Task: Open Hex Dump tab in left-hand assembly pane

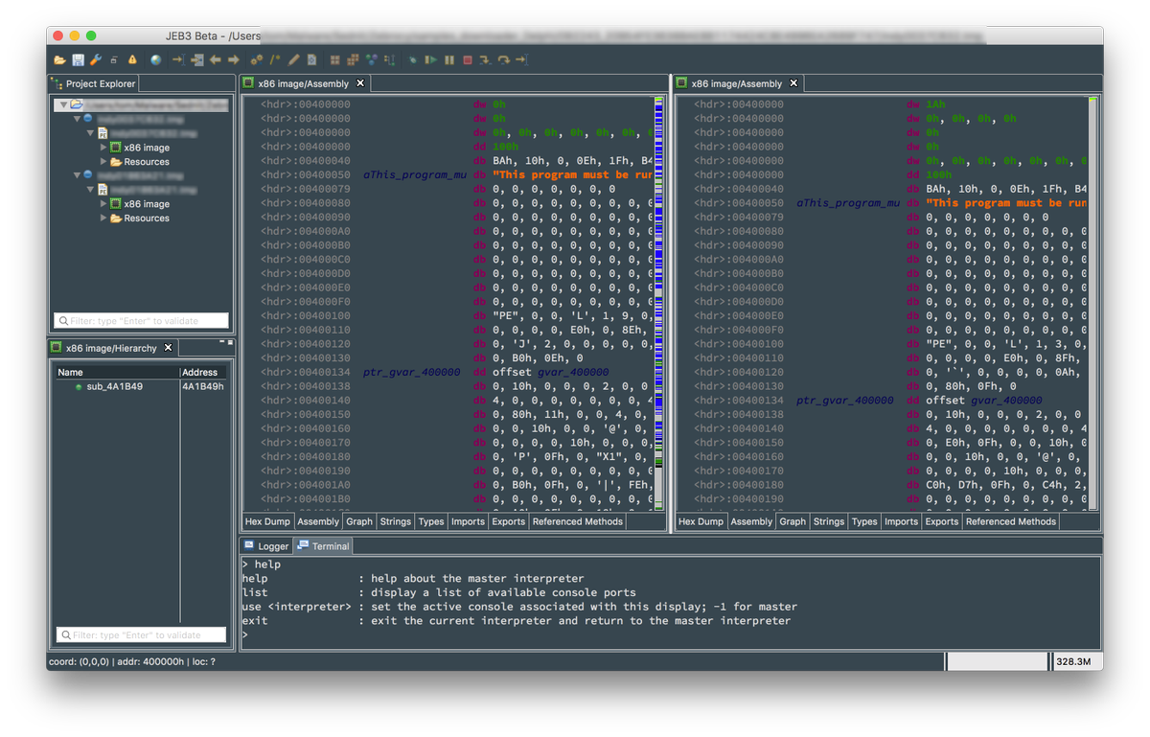Action: click(267, 521)
